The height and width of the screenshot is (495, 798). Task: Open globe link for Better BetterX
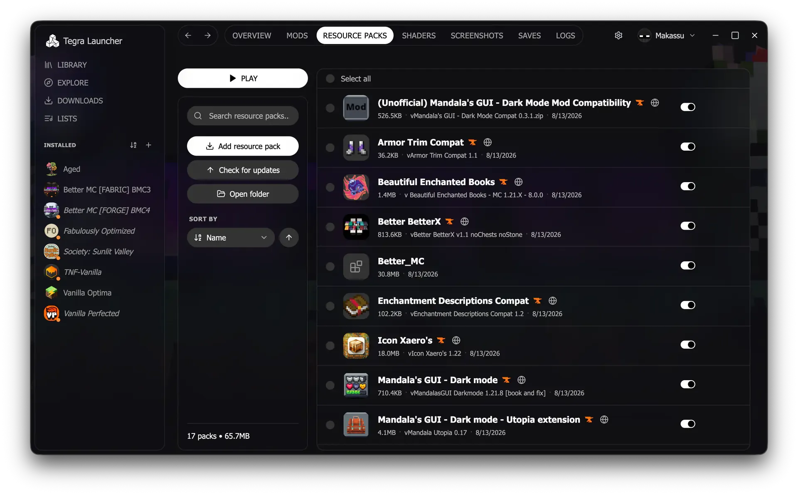tap(465, 221)
